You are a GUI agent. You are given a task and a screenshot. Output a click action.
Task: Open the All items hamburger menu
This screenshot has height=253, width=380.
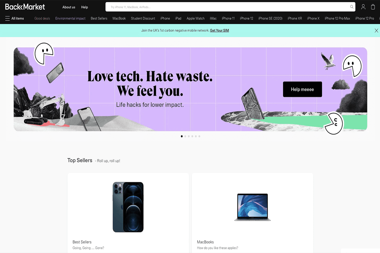click(x=15, y=18)
